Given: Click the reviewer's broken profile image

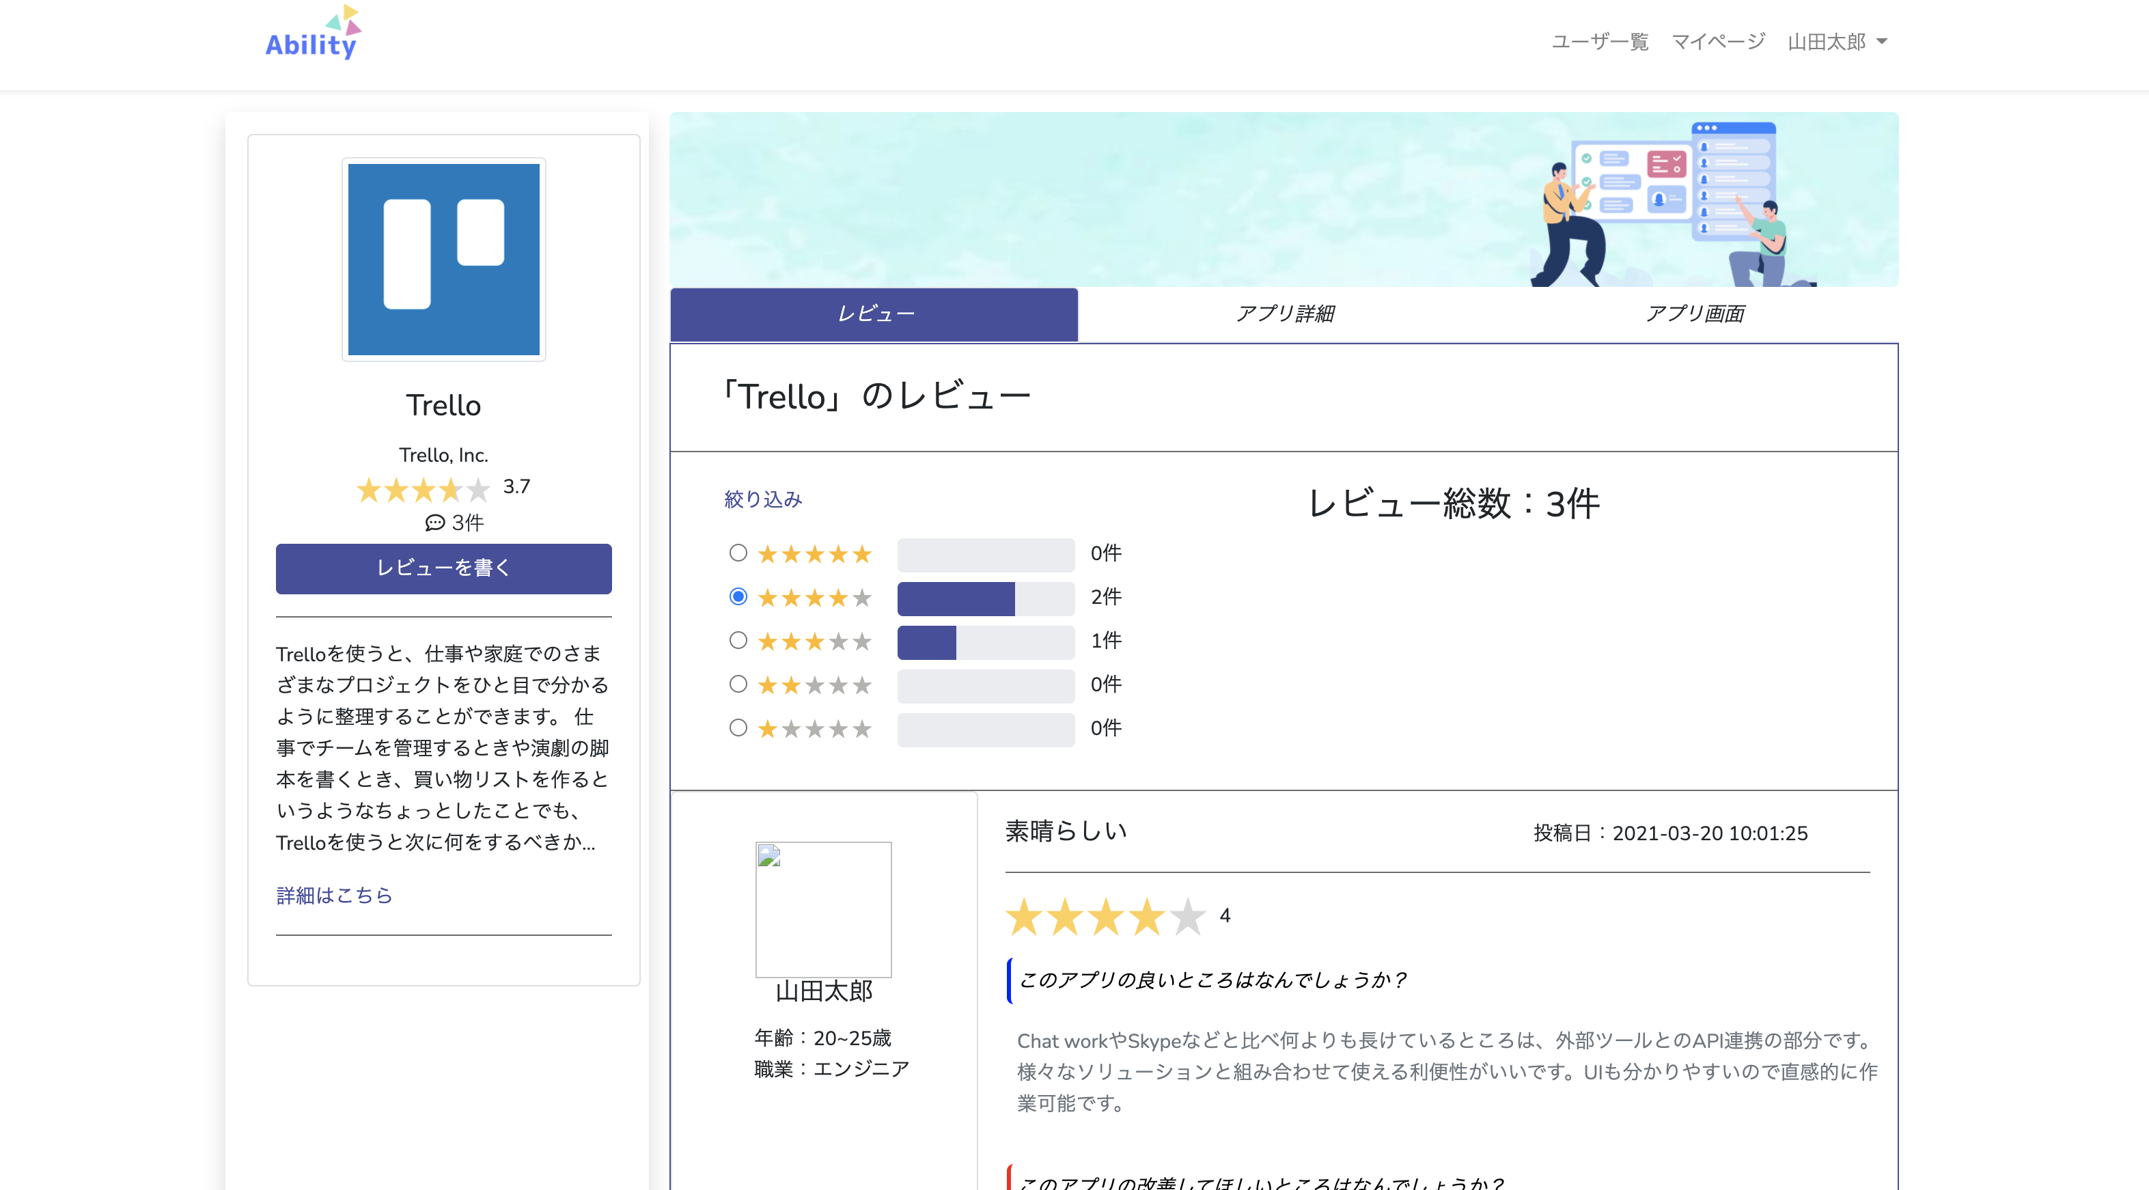Looking at the screenshot, I should click(x=822, y=909).
